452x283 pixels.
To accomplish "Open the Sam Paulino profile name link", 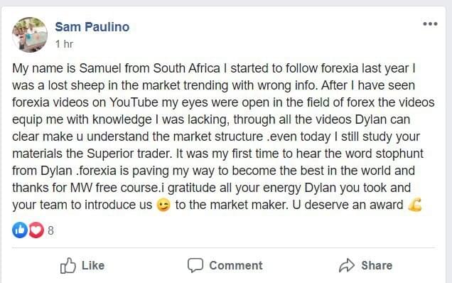I will coord(92,27).
